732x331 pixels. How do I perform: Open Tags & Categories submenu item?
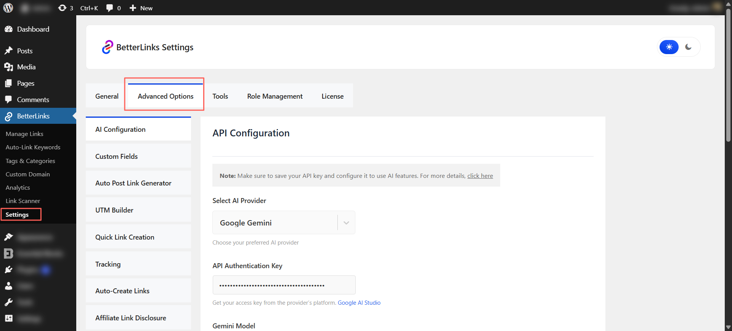pyautogui.click(x=30, y=161)
